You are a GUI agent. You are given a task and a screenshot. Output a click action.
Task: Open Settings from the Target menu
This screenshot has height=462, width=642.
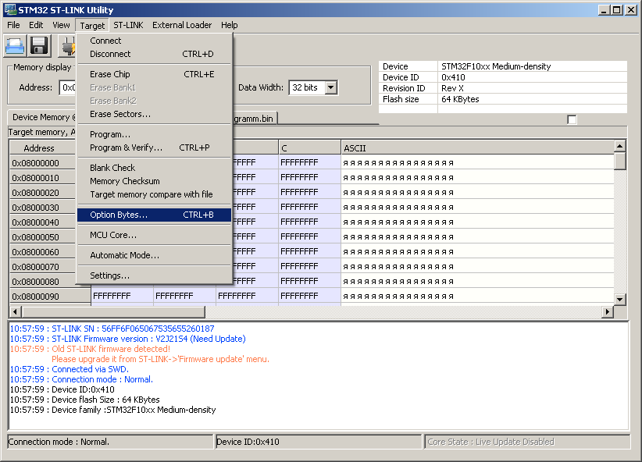click(x=109, y=275)
